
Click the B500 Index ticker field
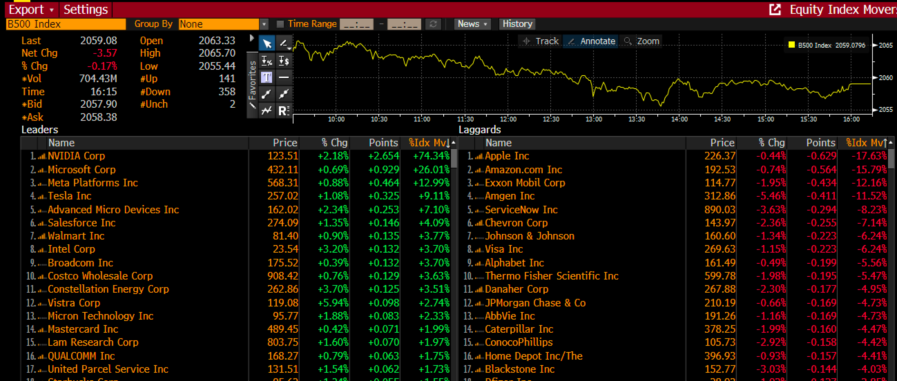coord(66,24)
